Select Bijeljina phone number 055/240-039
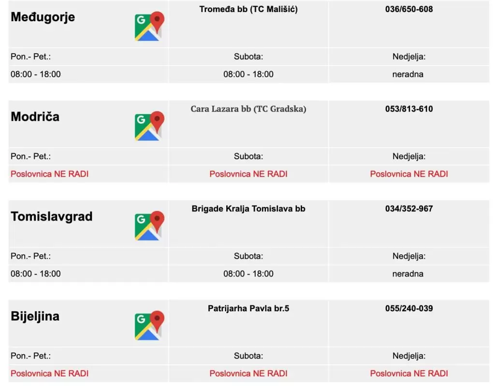The height and width of the screenshot is (387, 495). (x=409, y=308)
